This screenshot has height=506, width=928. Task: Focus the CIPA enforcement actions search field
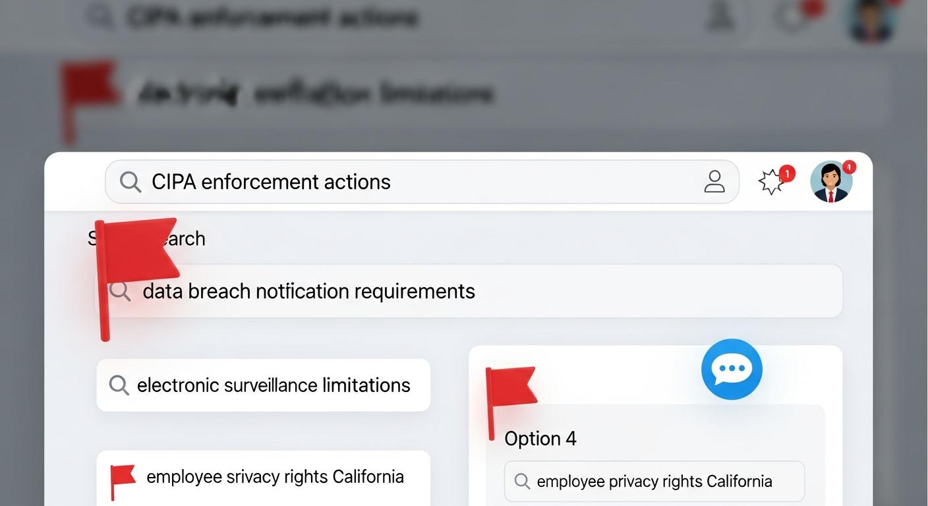(409, 182)
